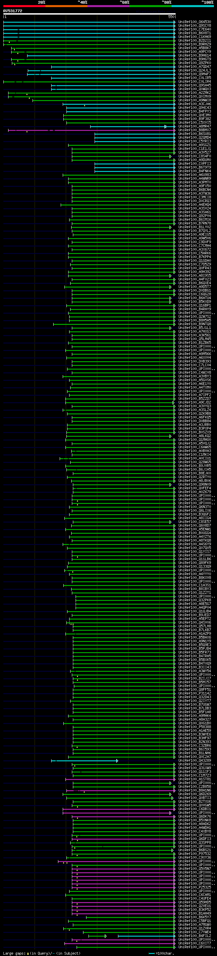Select the UniRef100_B2TXU6 label
The width and height of the screenshot is (217, 956).
pos(195,801)
